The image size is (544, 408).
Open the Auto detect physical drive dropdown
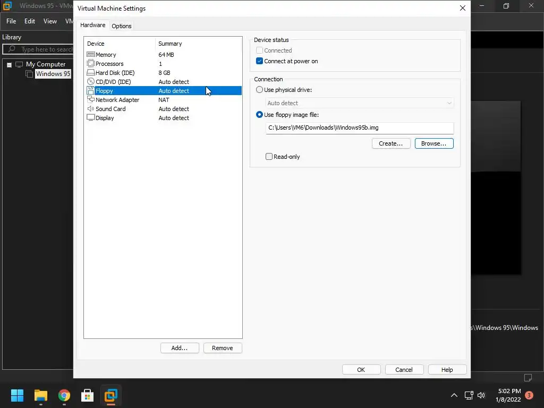[360, 103]
